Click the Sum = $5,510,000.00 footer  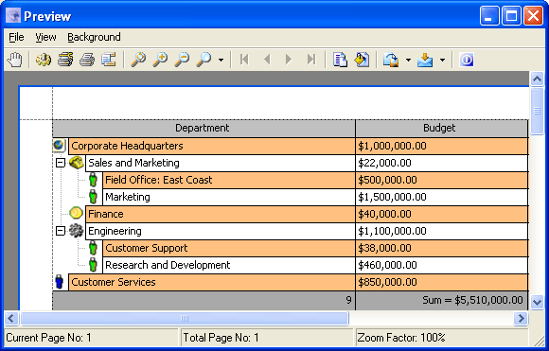441,300
